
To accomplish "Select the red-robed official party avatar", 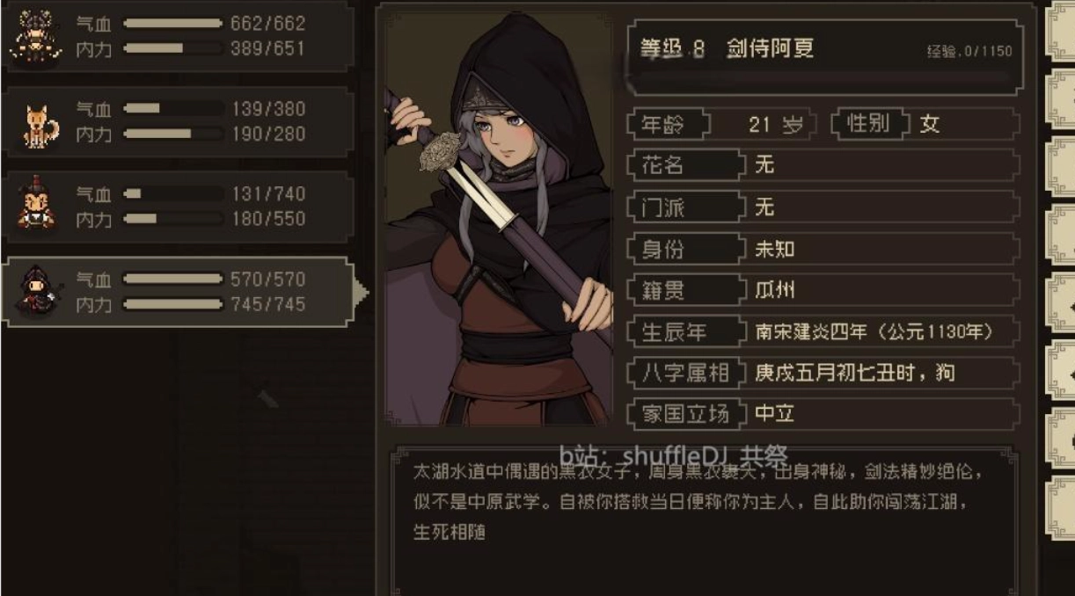I will tap(36, 206).
